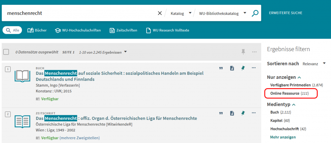Switch to the Zeitschriften tab
The width and height of the screenshot is (331, 143).
point(123,30)
